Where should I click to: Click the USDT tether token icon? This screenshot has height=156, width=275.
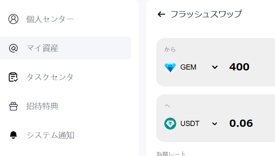[170, 124]
